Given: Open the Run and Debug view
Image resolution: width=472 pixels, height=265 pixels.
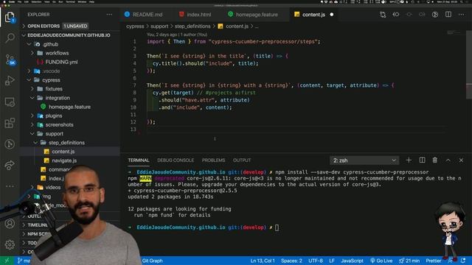Looking at the screenshot, I should pyautogui.click(x=10, y=80).
